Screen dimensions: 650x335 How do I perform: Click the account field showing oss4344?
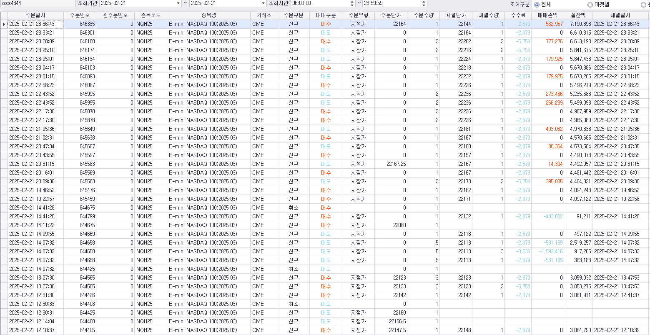[x=38, y=3]
